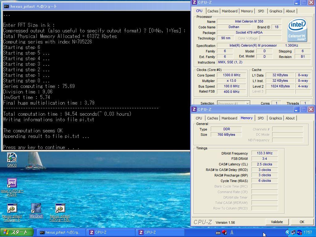Open the Mainboard tab in upper CPU-Z
The height and width of the screenshot is (237, 316).
(x=230, y=11)
